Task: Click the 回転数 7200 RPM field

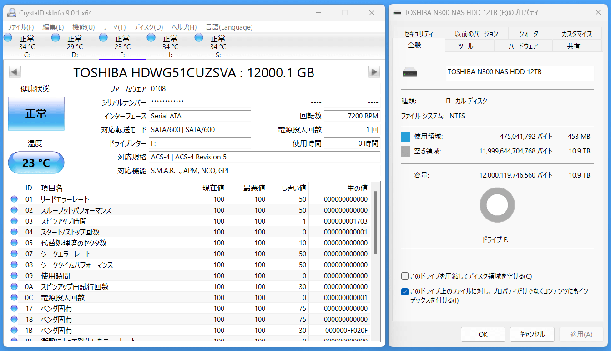Action: (352, 116)
